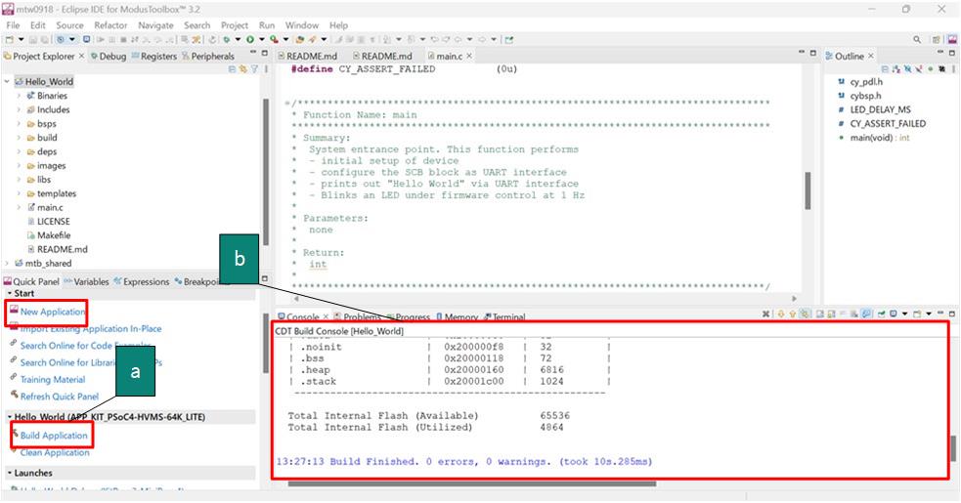Close the Console view tab
Viewport: 961px width, 503px height.
[x=327, y=316]
